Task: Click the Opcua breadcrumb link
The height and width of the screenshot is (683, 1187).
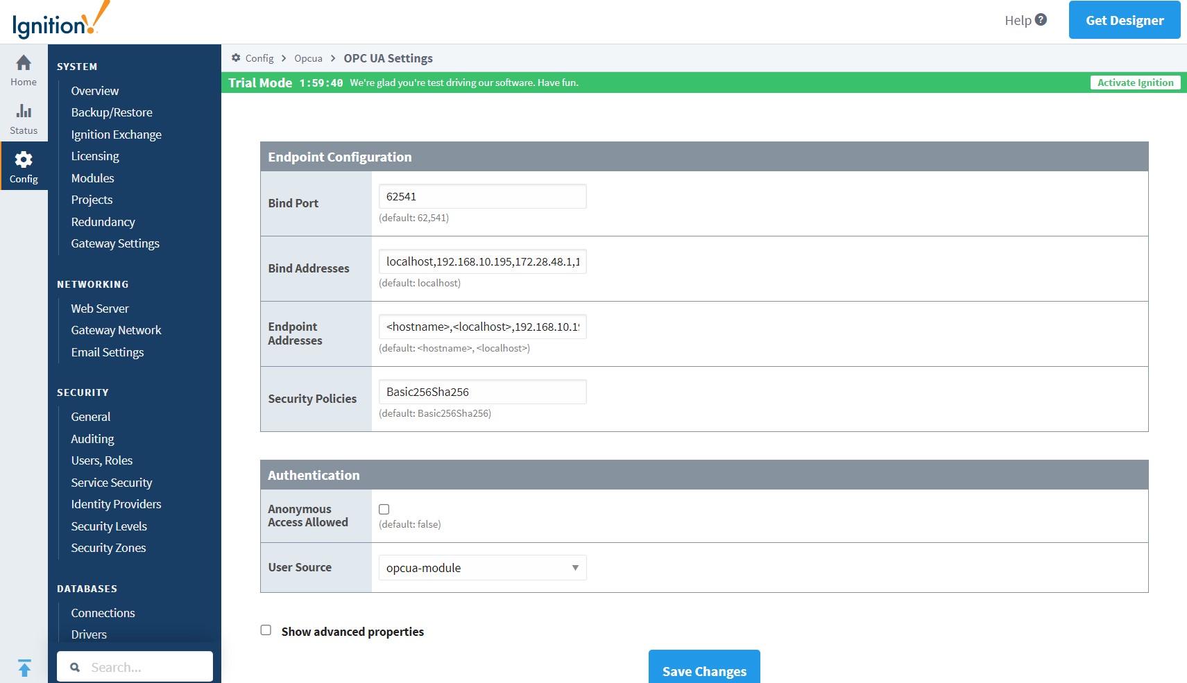Action: [308, 58]
